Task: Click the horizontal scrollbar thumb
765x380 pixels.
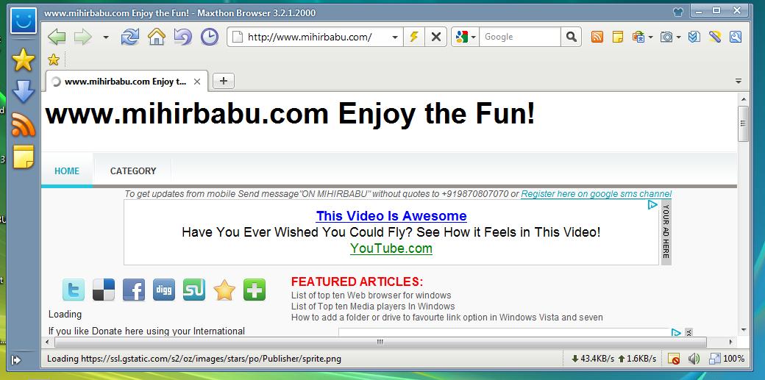Action: pos(380,343)
